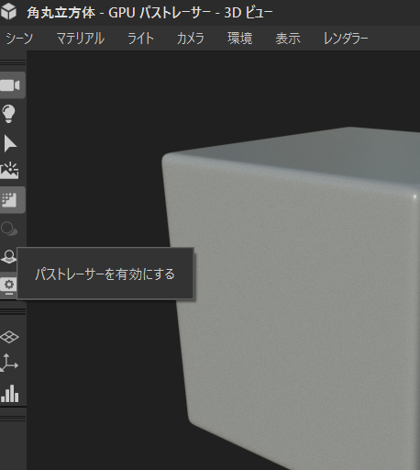
Task: Open the 環境 menu
Action: pyautogui.click(x=240, y=39)
